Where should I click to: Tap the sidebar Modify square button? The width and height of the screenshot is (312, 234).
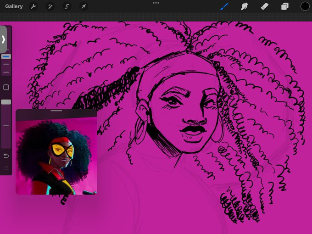pyautogui.click(x=6, y=87)
